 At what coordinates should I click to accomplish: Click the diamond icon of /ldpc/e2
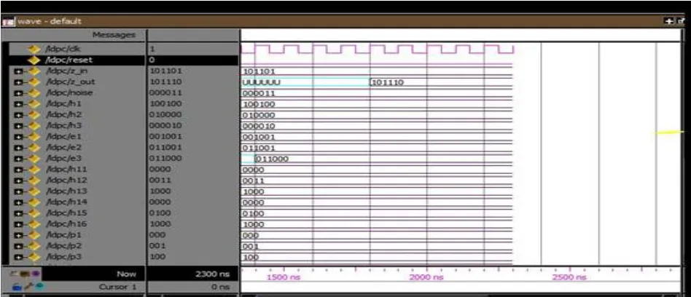click(34, 147)
